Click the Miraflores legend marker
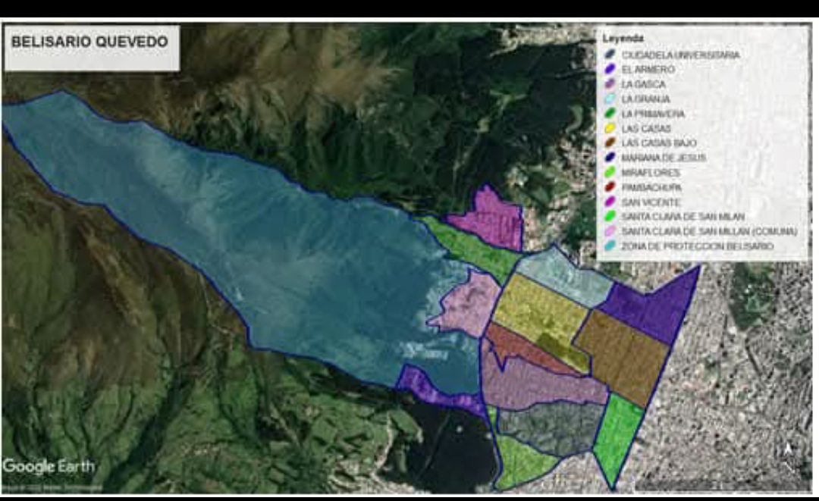The width and height of the screenshot is (819, 501). coord(610,172)
